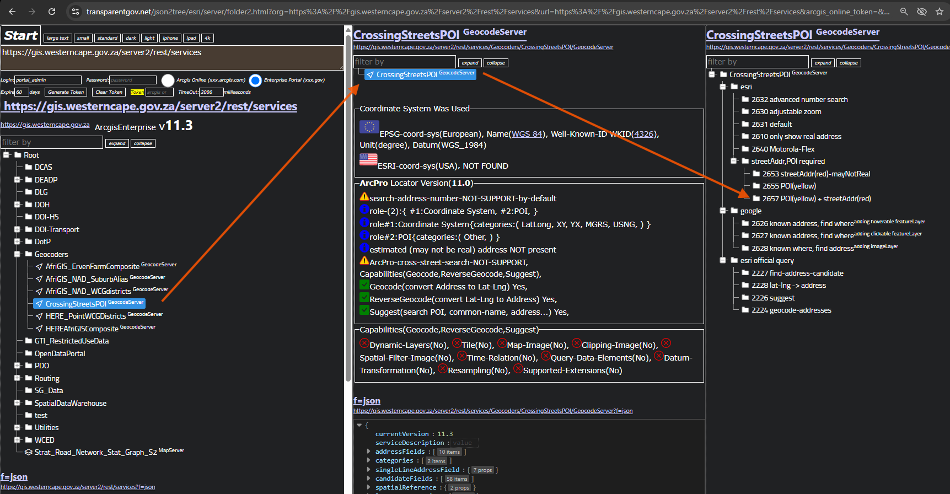Click the browser reload icon
This screenshot has width=950, height=494.
(x=52, y=12)
